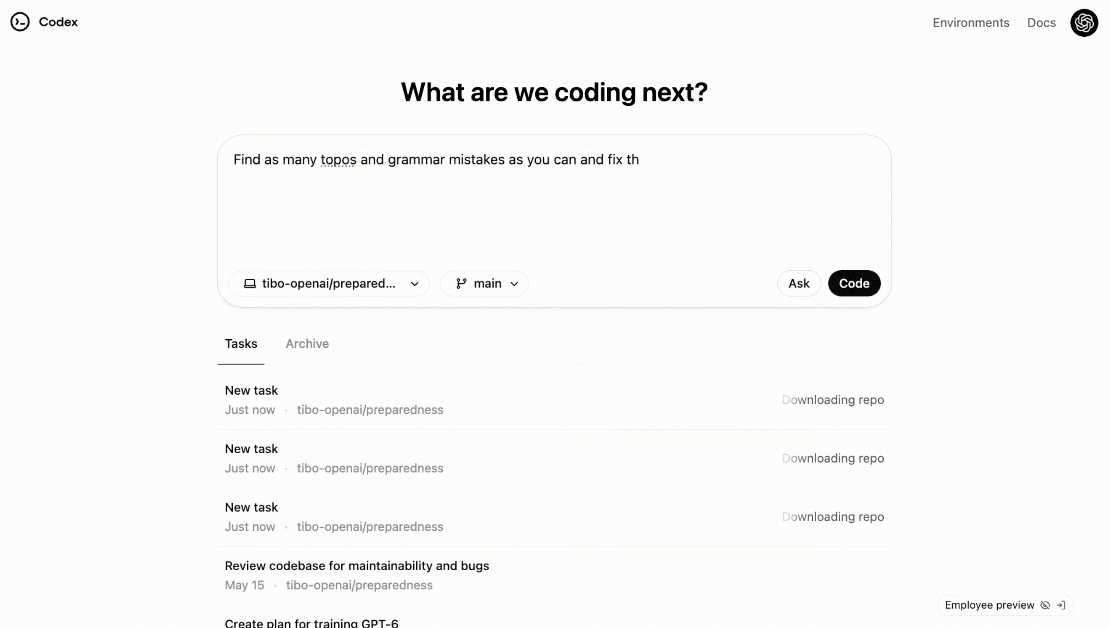Open the third New task entry

tap(252, 508)
